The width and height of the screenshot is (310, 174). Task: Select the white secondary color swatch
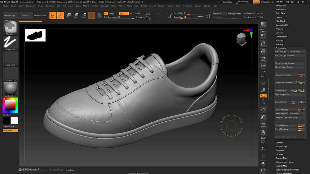[x=14, y=121]
